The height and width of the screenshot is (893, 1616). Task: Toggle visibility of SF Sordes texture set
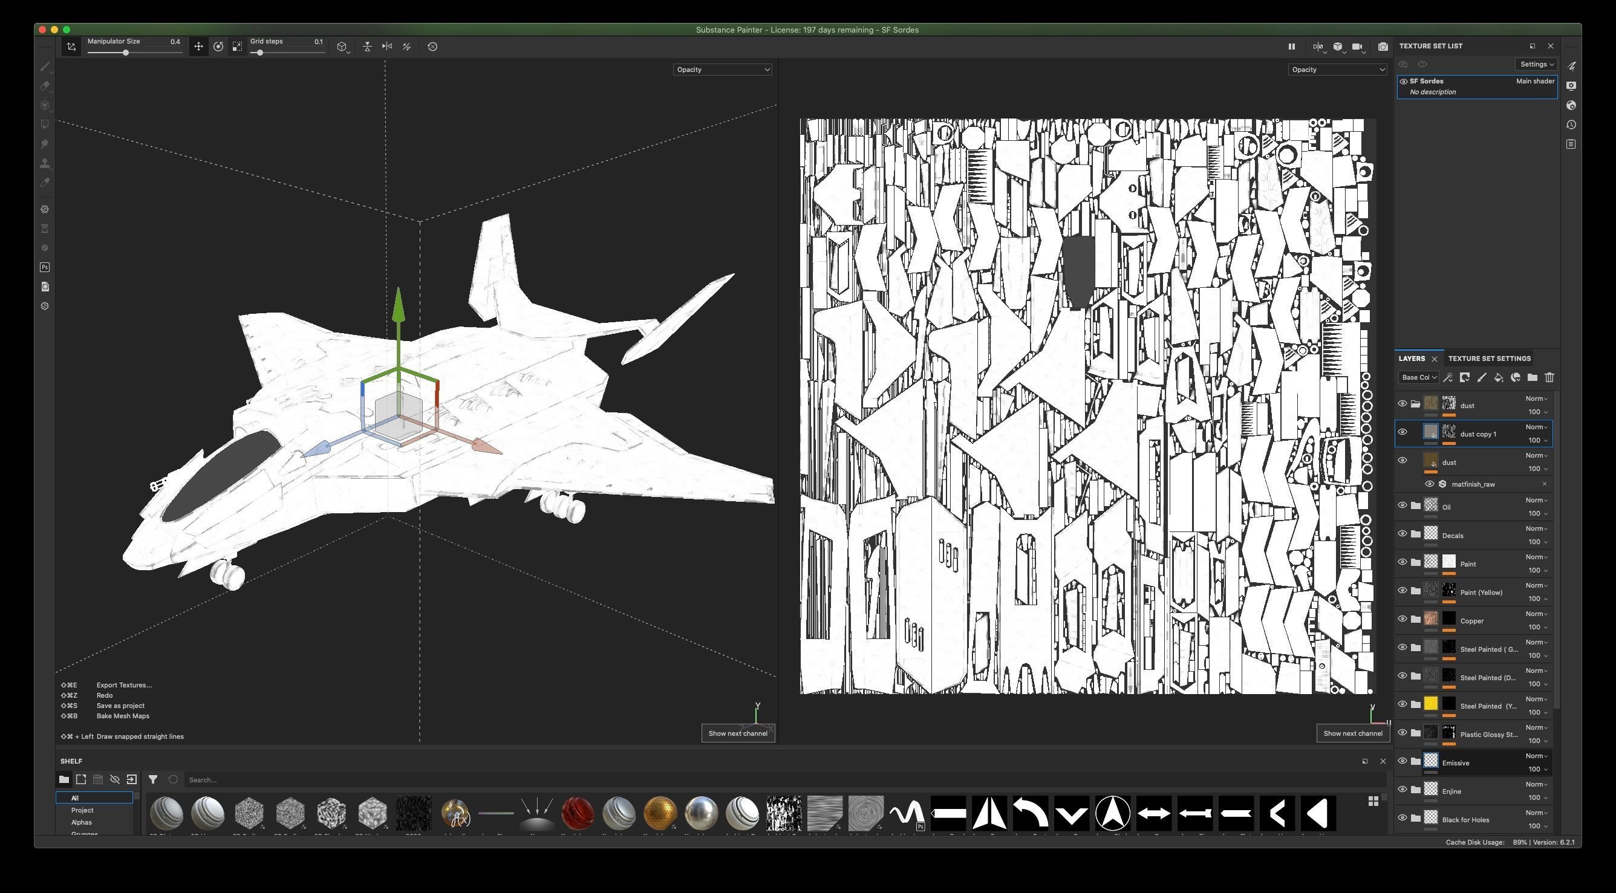[x=1404, y=82]
